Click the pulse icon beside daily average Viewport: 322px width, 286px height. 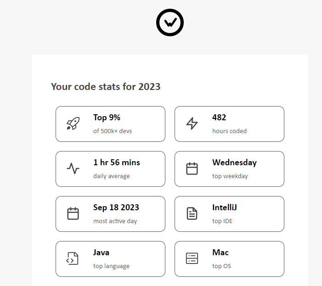[73, 168]
